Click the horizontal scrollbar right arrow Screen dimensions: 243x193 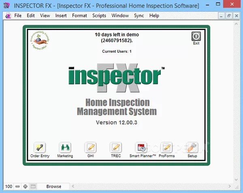[230, 186]
